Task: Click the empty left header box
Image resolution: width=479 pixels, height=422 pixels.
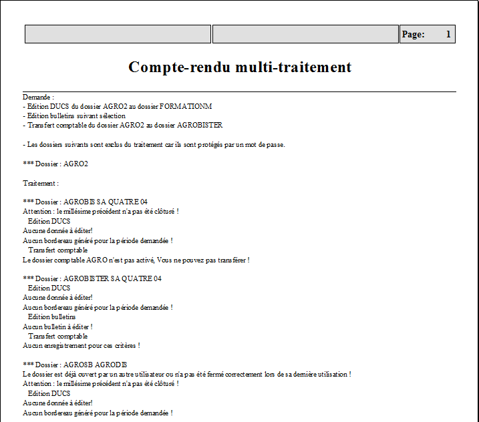Action: (118, 34)
